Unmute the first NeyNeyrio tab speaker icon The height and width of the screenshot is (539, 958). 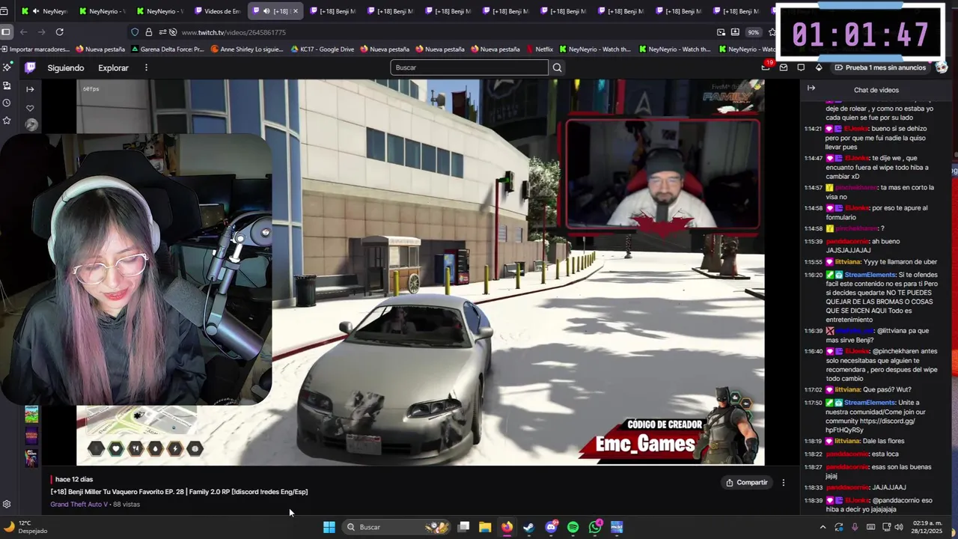pyautogui.click(x=35, y=11)
